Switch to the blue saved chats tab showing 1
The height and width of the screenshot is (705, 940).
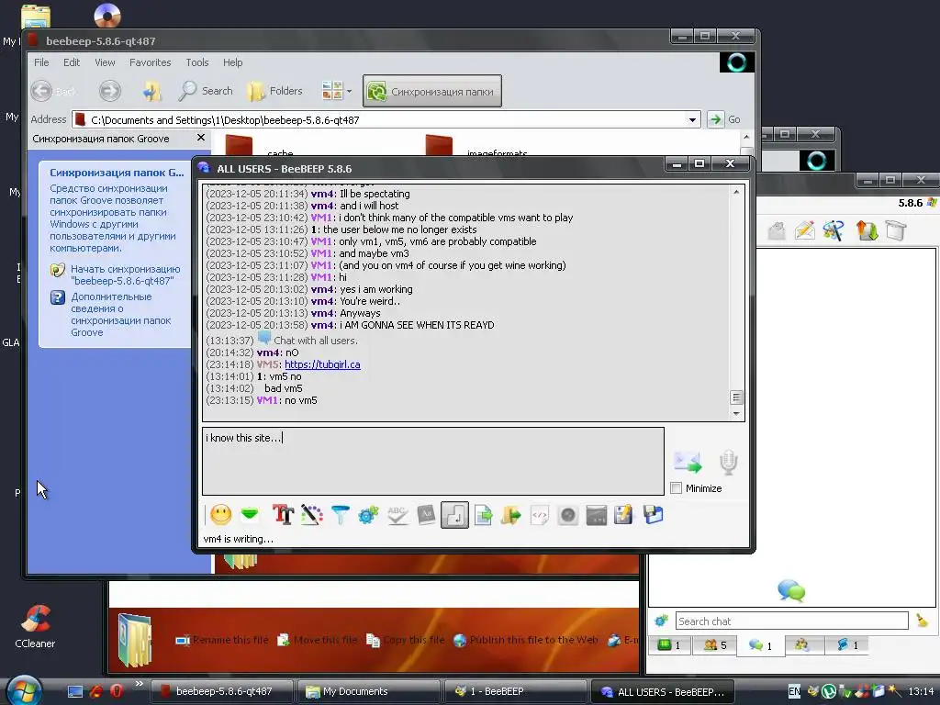tap(847, 645)
